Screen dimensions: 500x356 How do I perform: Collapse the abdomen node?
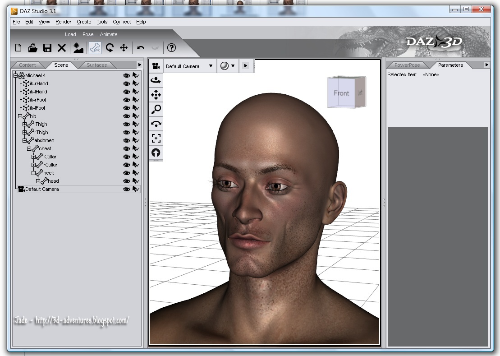[x=24, y=140]
